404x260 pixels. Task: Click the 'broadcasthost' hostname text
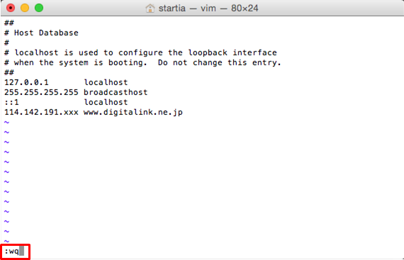(x=116, y=92)
